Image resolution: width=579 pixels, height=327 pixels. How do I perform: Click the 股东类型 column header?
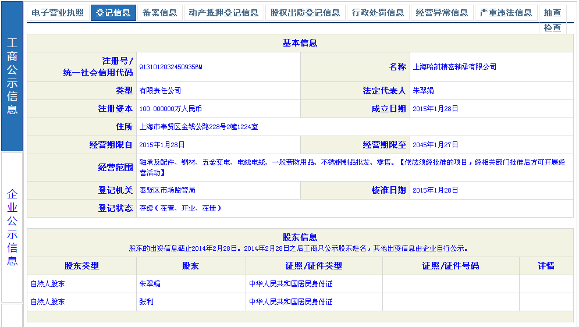pyautogui.click(x=81, y=266)
